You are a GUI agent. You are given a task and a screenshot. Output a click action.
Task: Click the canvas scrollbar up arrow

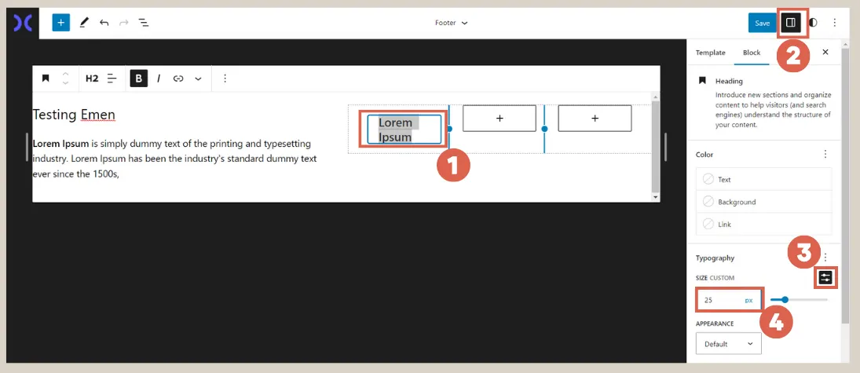(x=656, y=97)
